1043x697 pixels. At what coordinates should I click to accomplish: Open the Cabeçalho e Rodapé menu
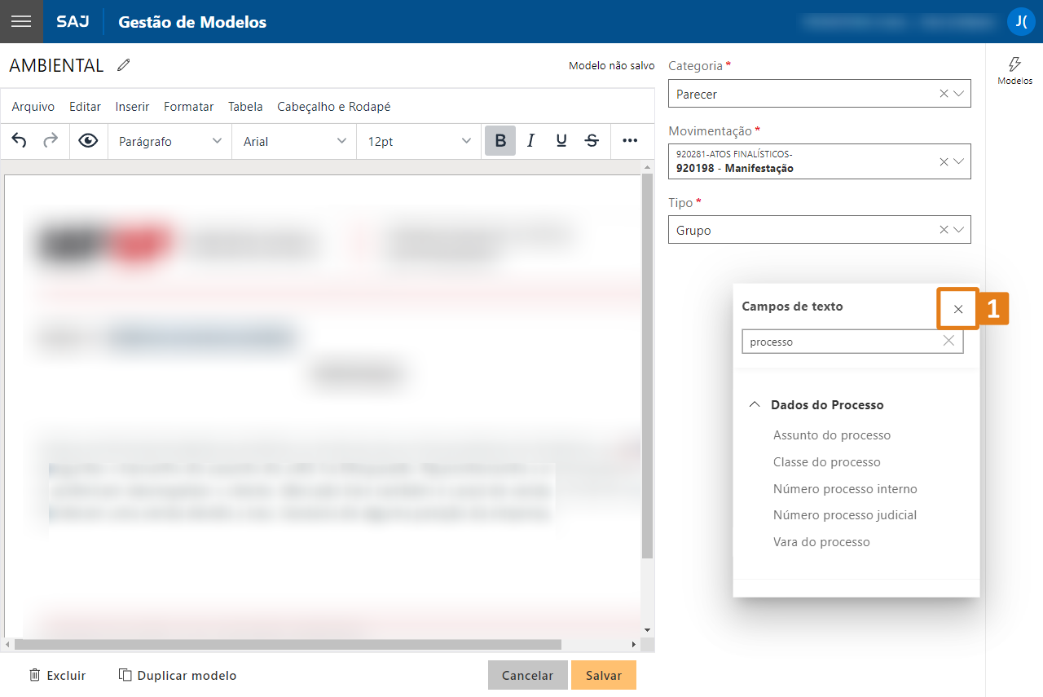point(334,107)
